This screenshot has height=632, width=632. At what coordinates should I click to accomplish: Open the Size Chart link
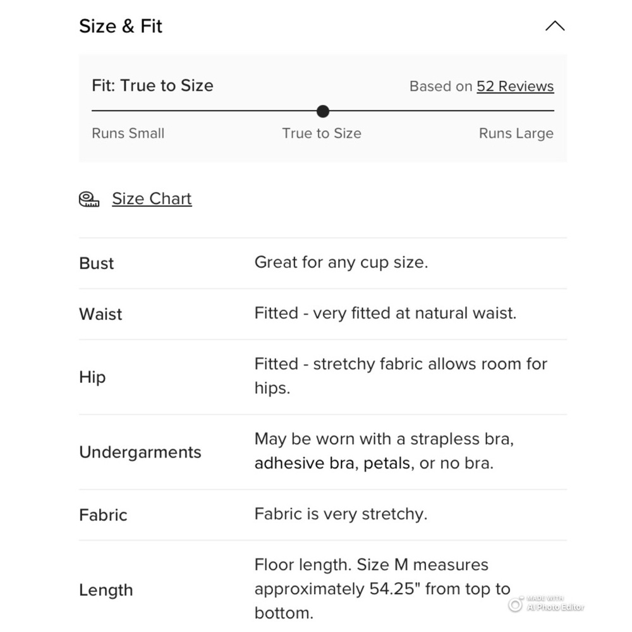[152, 198]
